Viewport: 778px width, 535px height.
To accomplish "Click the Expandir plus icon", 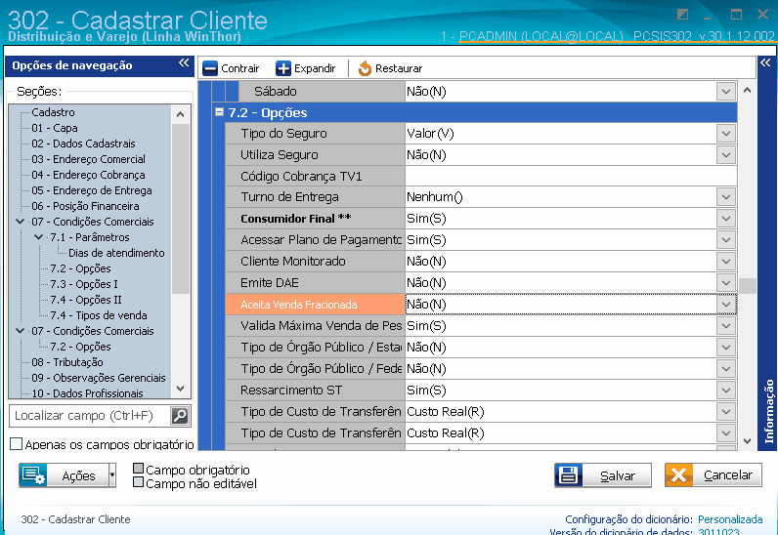I will (283, 68).
